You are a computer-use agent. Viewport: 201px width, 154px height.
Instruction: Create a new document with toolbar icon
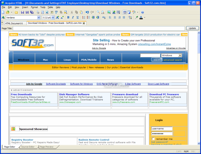[x=3, y=12]
